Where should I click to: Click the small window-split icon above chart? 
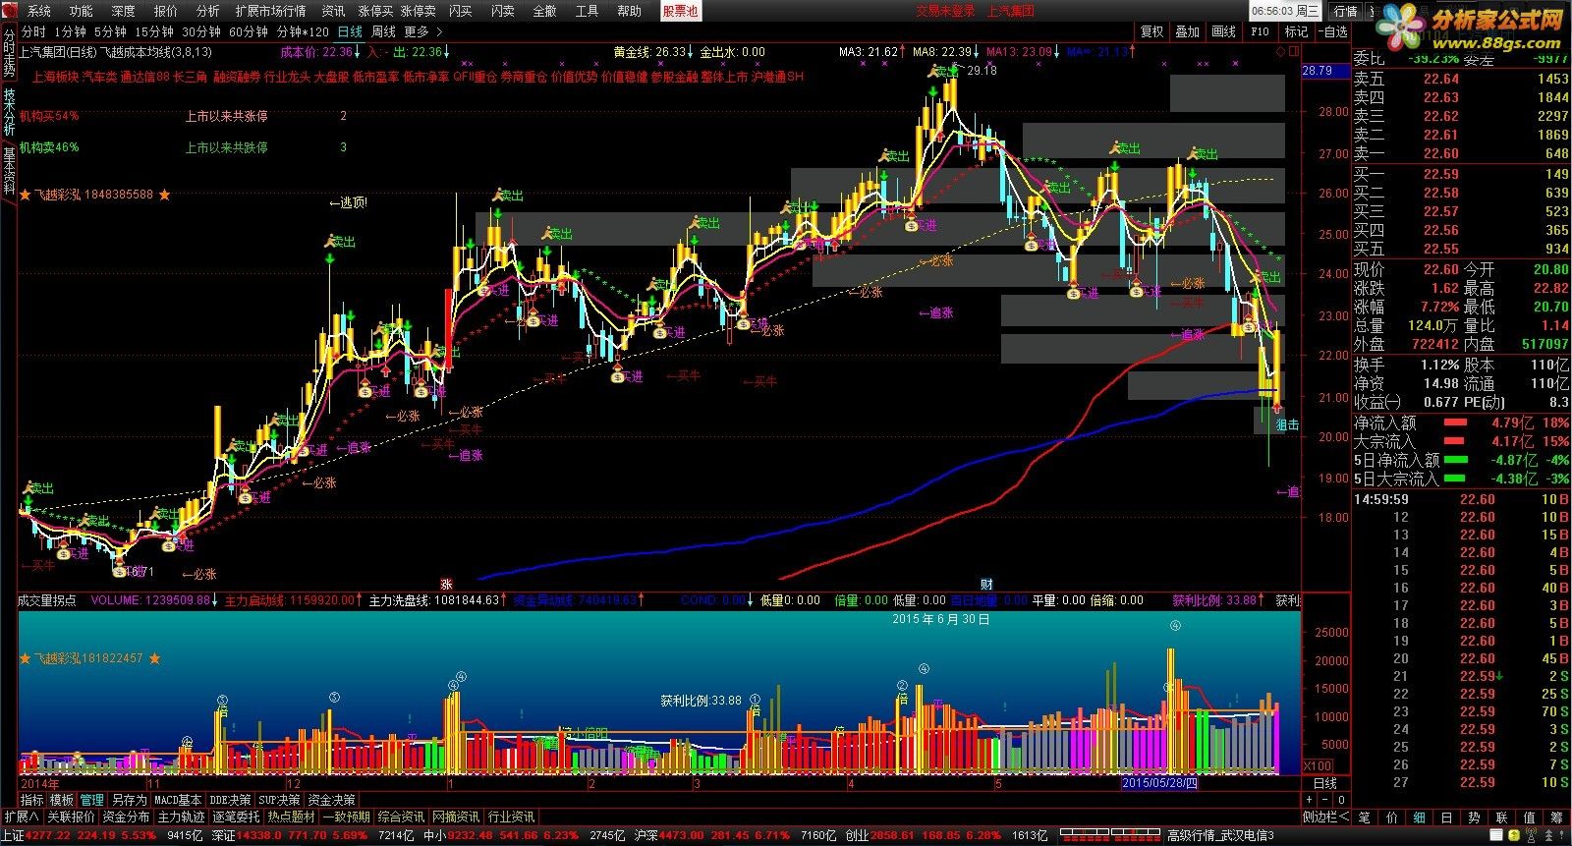1293,51
